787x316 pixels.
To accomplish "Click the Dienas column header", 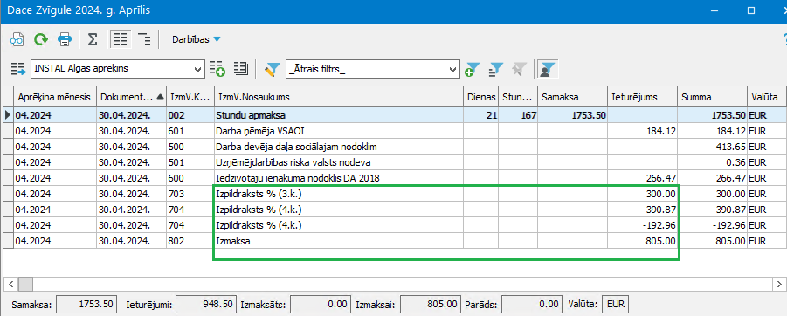I will 480,97.
